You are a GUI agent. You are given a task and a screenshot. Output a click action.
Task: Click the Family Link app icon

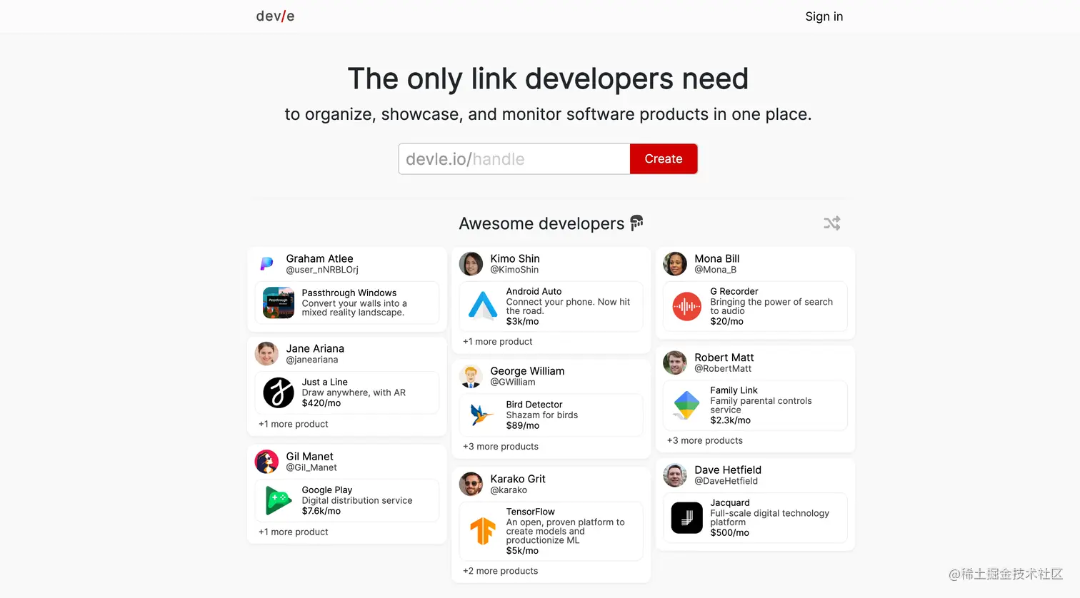687,405
